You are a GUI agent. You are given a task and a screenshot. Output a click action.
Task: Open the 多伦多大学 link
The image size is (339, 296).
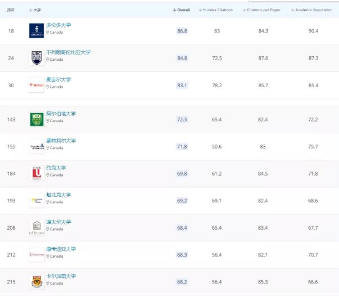[58, 25]
